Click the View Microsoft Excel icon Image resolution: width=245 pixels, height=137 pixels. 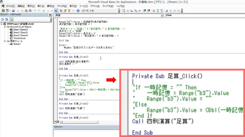tap(3, 11)
